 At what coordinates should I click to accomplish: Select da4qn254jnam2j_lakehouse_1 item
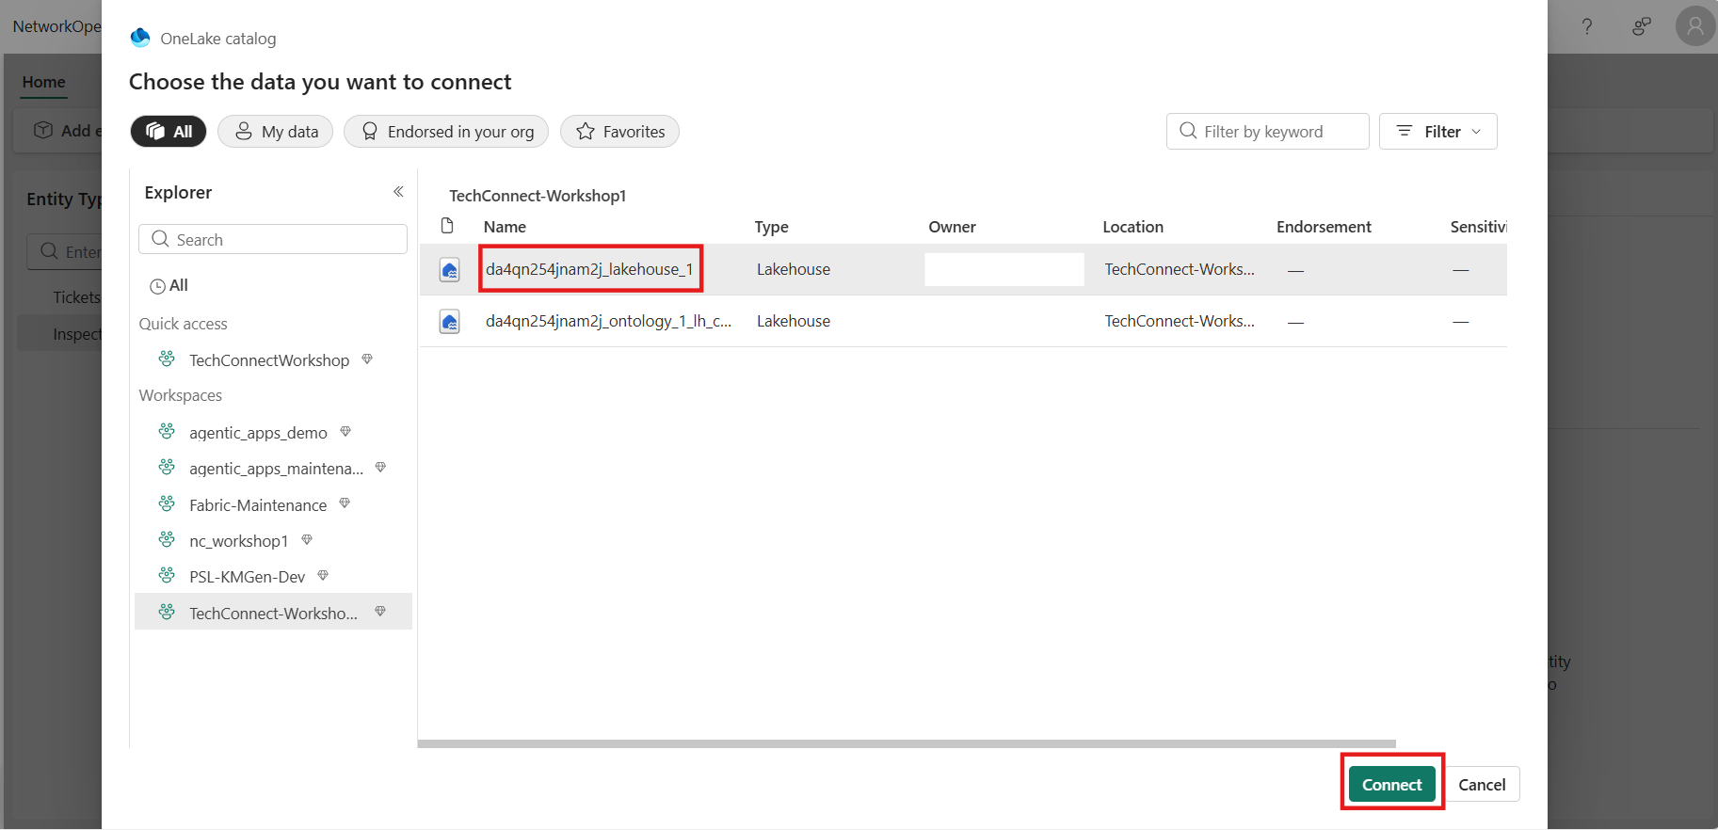(589, 269)
